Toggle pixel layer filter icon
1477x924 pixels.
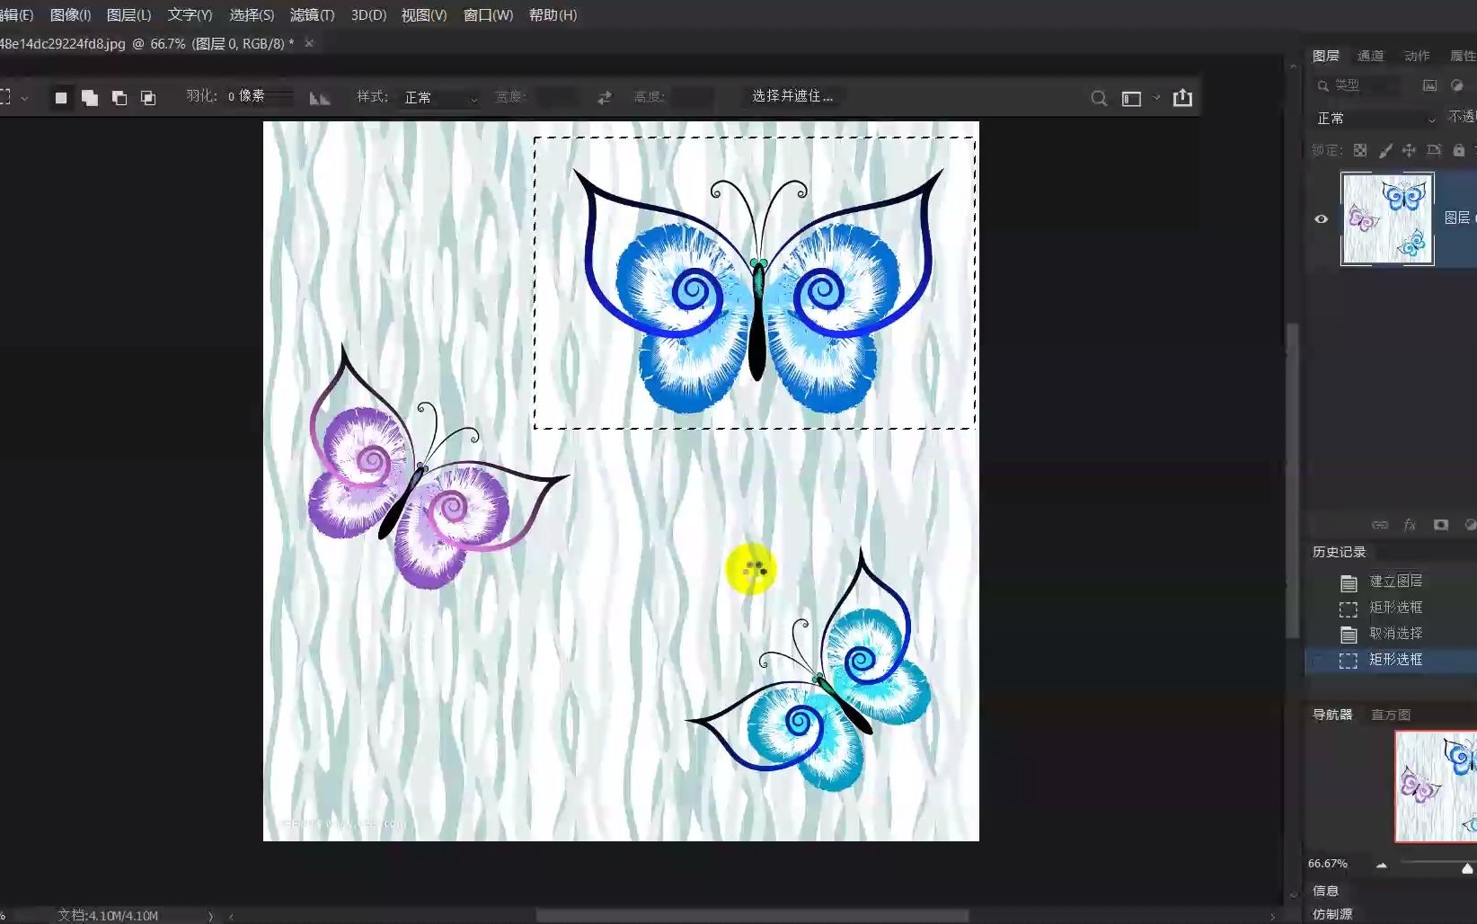tap(1429, 85)
